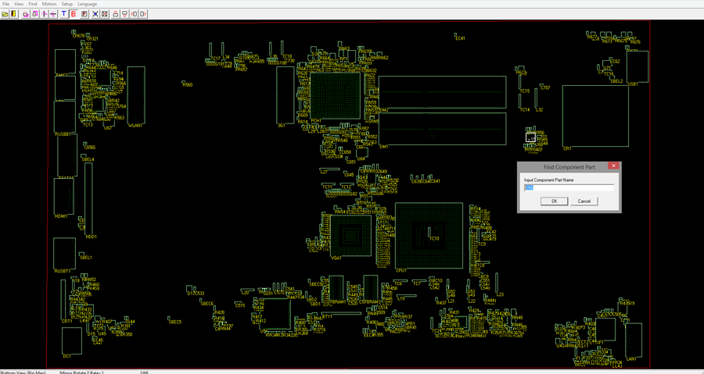This screenshot has width=704, height=374.
Task: Toggle bottom view with red B icon
Action: pyautogui.click(x=74, y=14)
